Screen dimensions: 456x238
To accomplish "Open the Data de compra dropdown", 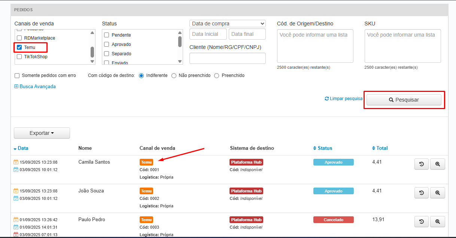I will 228,24.
